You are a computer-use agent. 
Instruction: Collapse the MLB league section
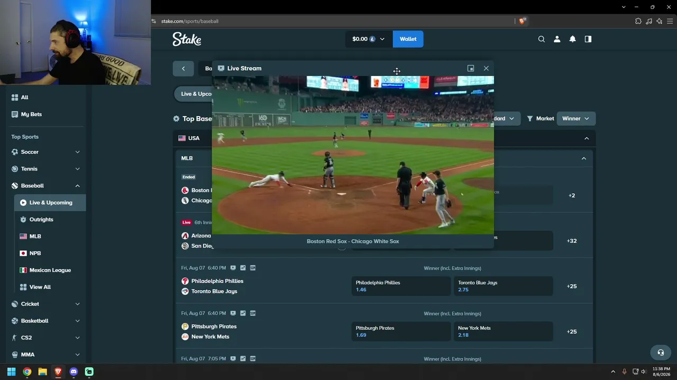(x=584, y=158)
